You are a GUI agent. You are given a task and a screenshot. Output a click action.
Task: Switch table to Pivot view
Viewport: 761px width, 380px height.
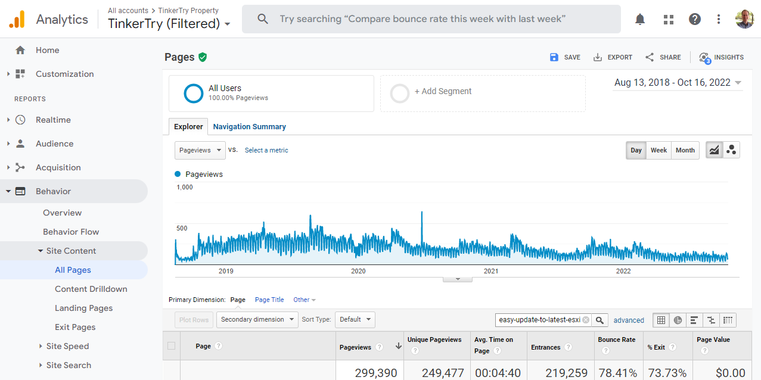tap(728, 320)
